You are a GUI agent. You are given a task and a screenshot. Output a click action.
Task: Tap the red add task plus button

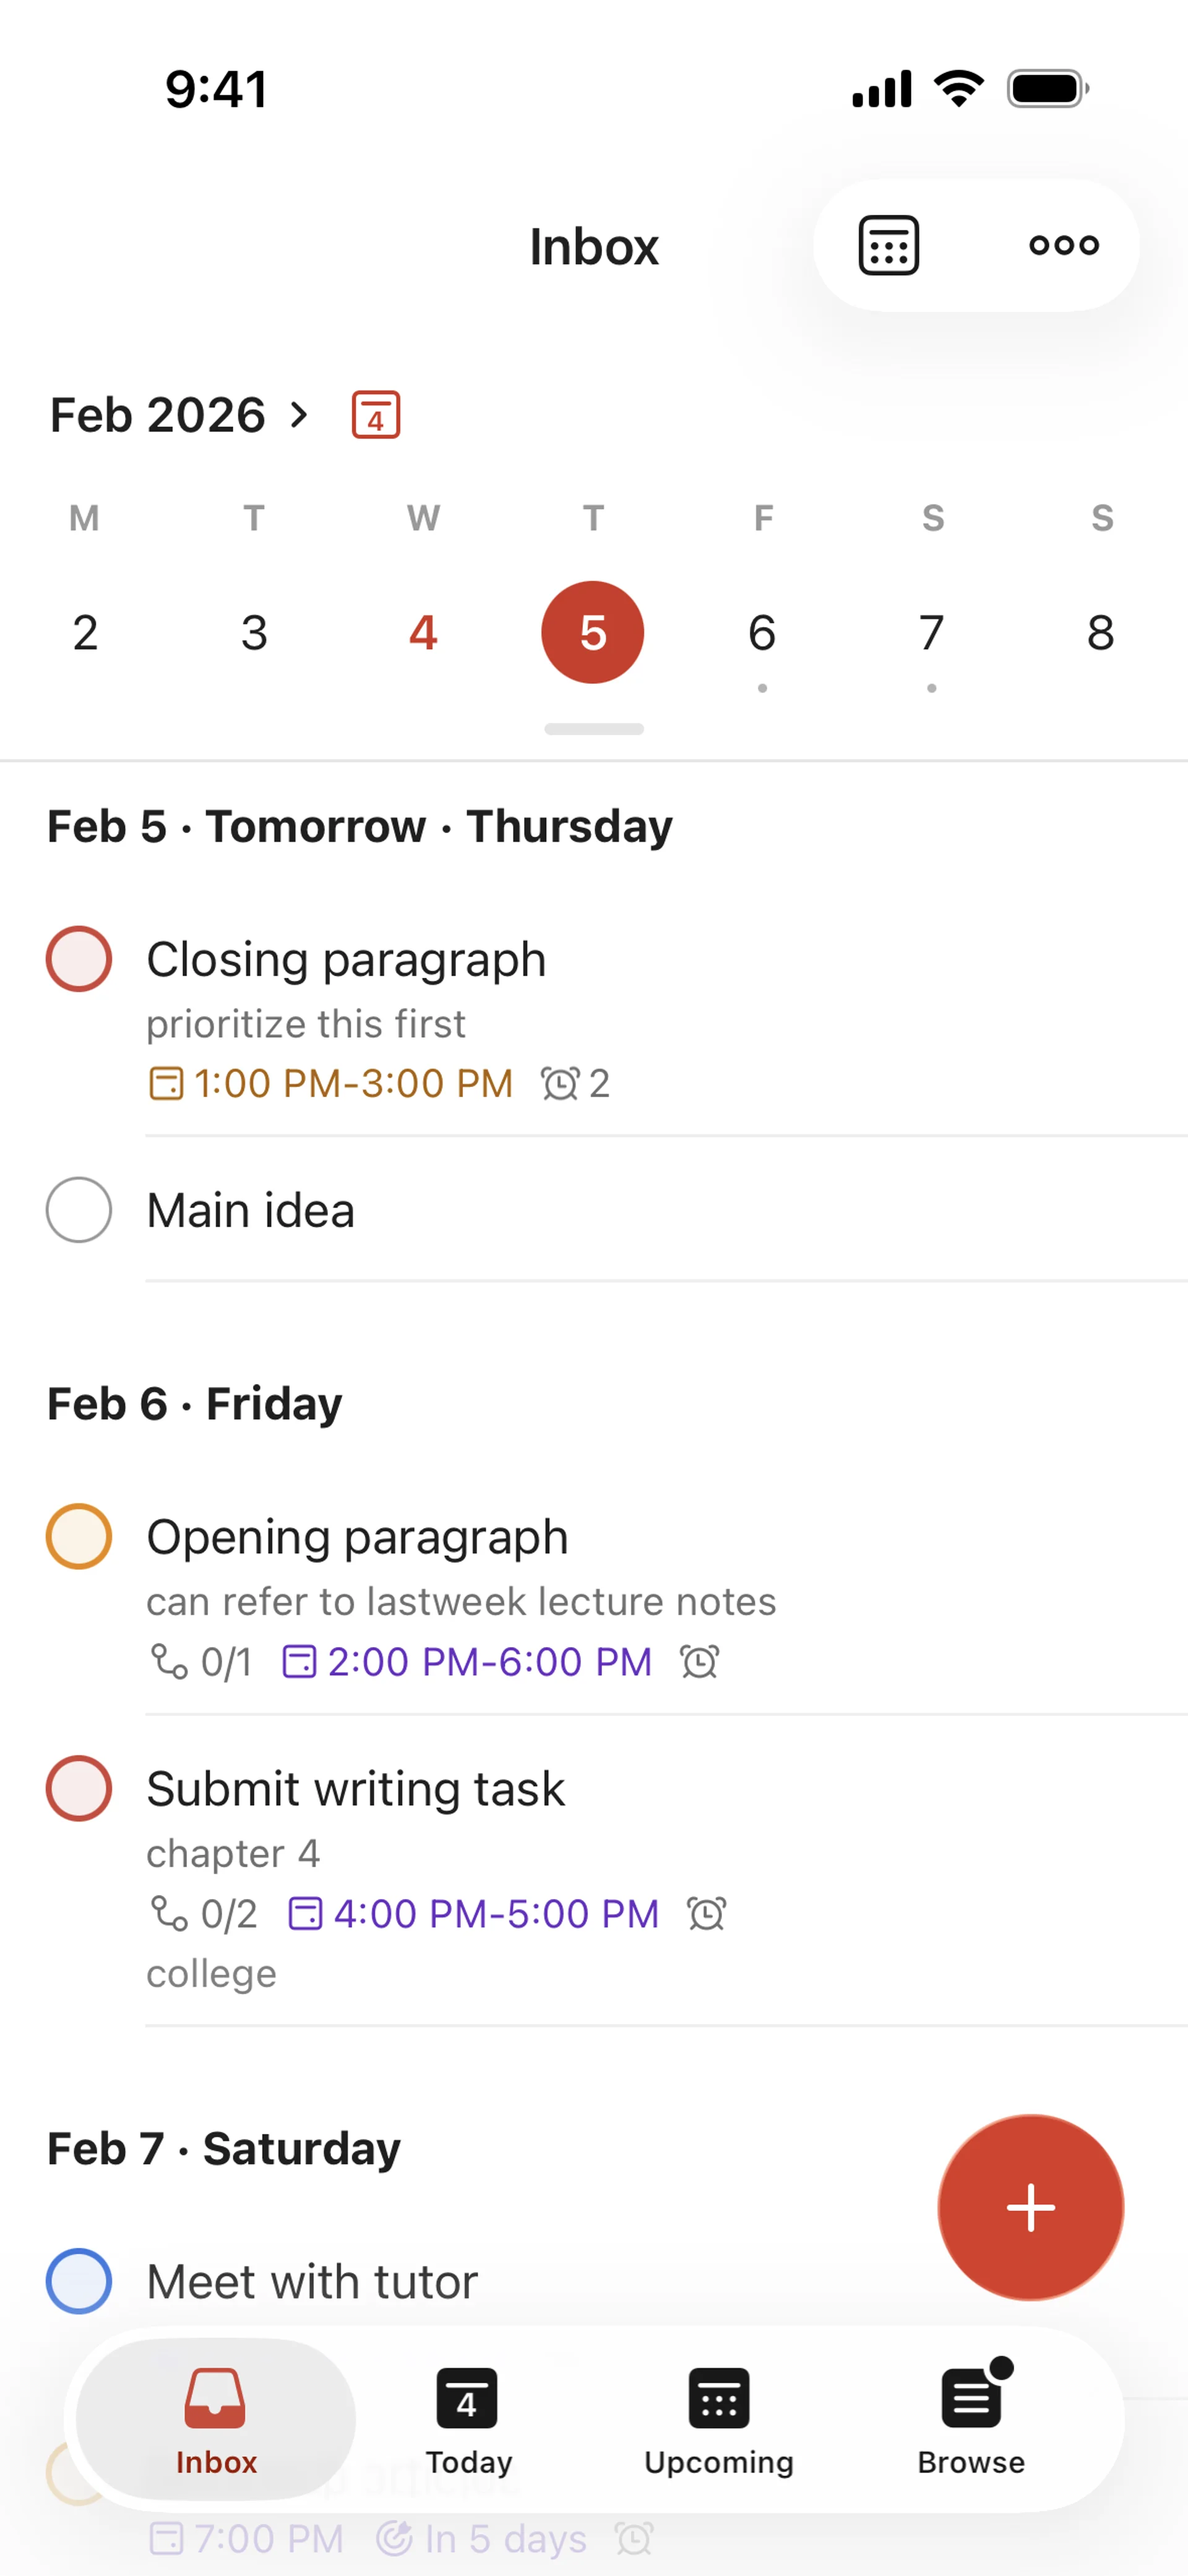(x=1030, y=2207)
